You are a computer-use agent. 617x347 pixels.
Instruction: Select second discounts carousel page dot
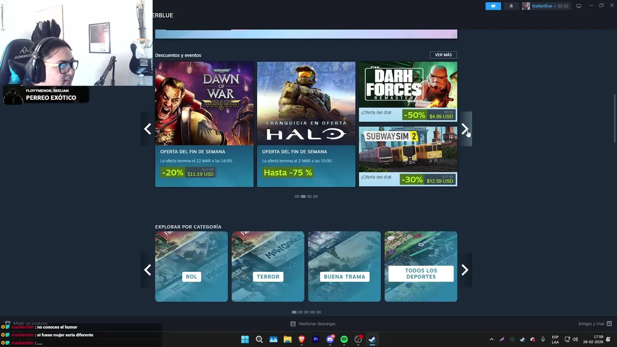click(303, 197)
